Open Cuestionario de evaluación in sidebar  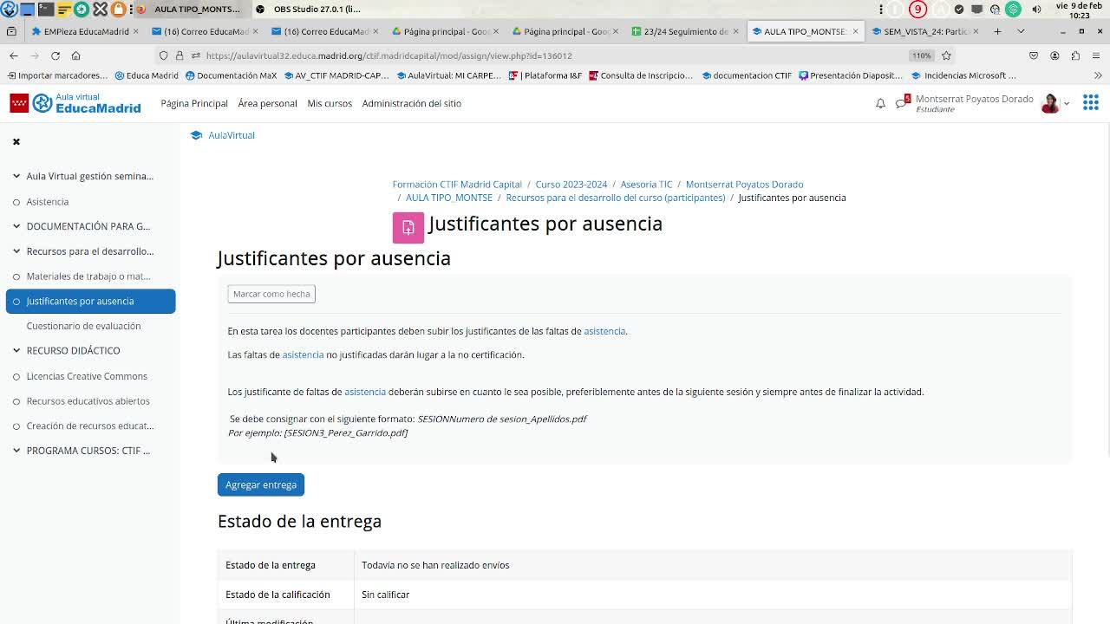83,326
